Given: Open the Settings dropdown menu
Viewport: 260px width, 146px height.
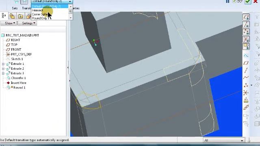Looking at the screenshot, I should 27,23.
